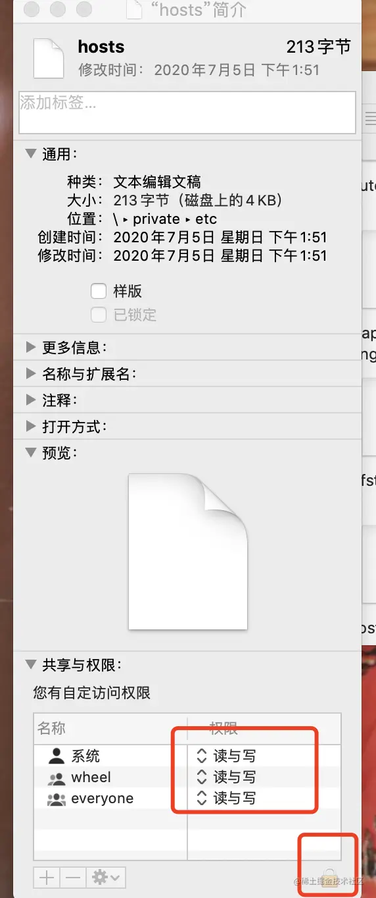Click the plus button to add user
Screen dimensions: 376x898
47,877
